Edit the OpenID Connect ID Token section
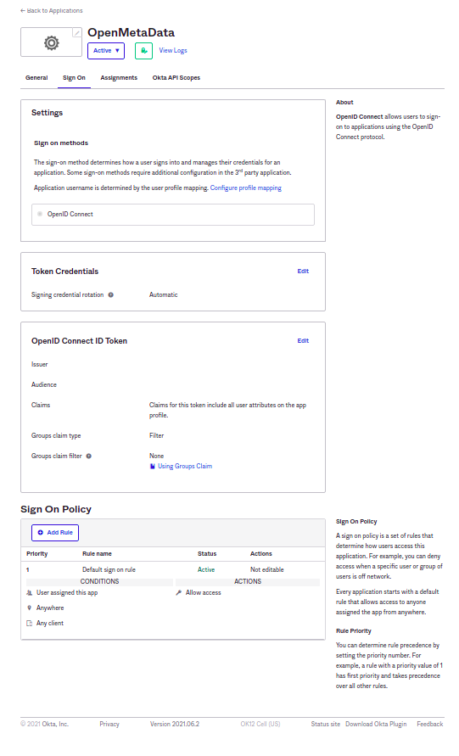The height and width of the screenshot is (756, 459). 303,341
